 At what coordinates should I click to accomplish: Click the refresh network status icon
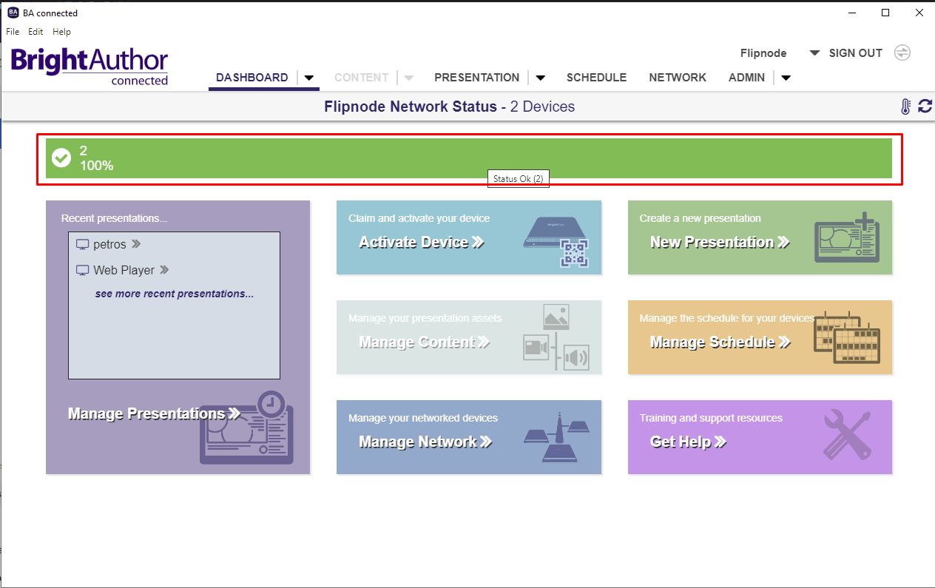(925, 107)
